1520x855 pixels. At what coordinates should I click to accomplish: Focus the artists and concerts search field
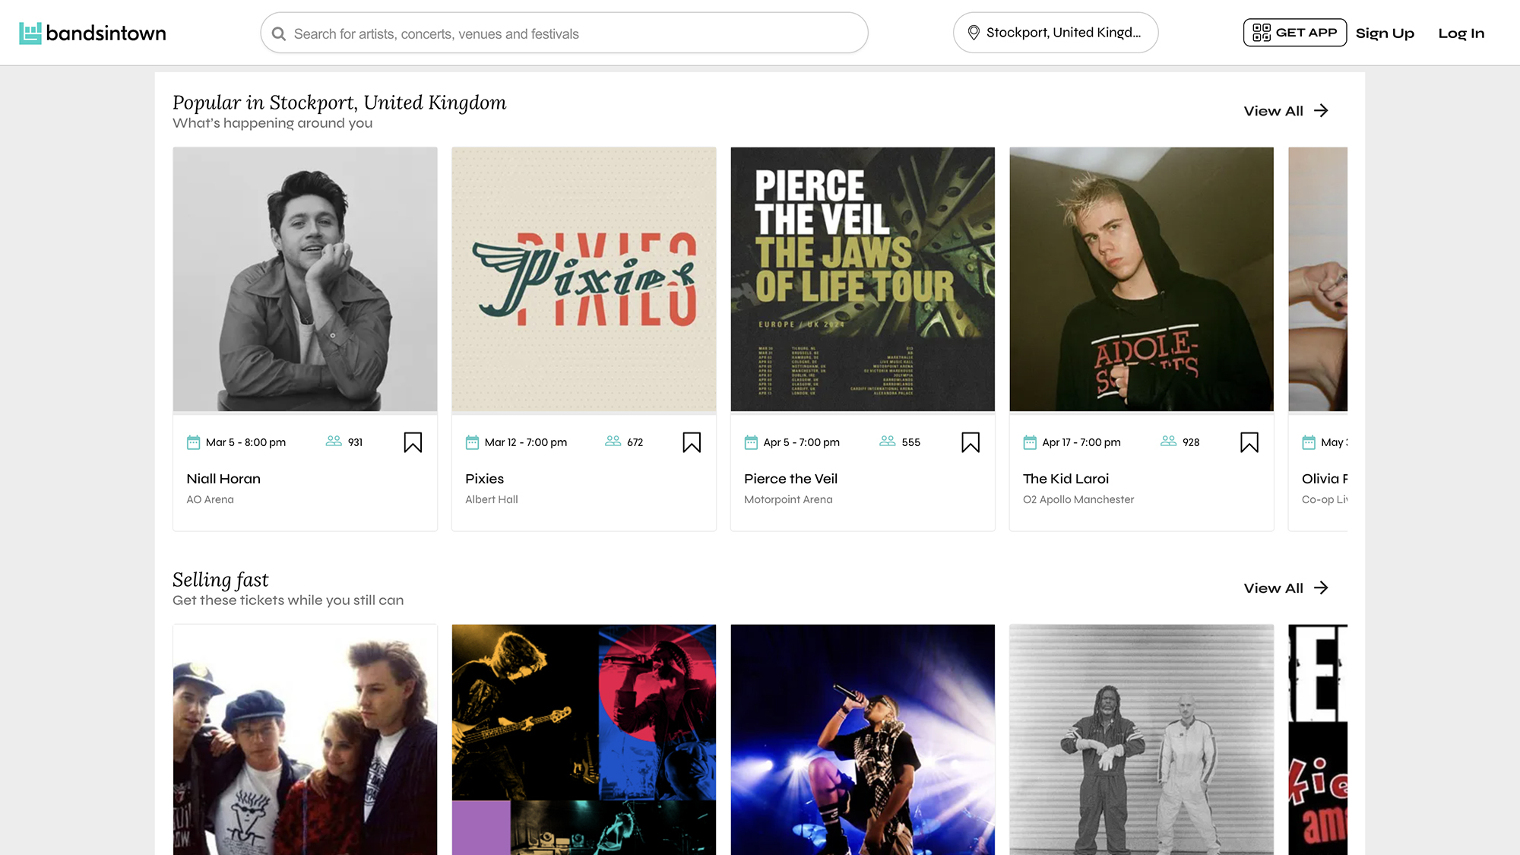coord(564,33)
